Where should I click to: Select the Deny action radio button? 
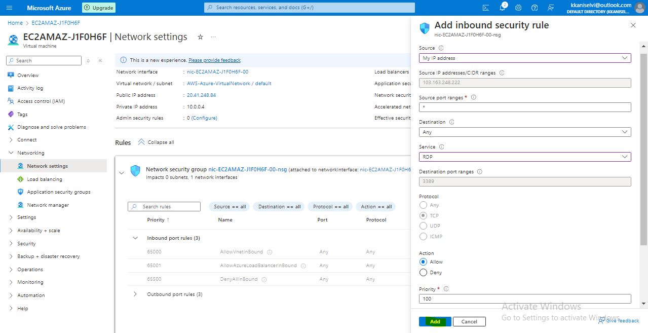point(424,273)
